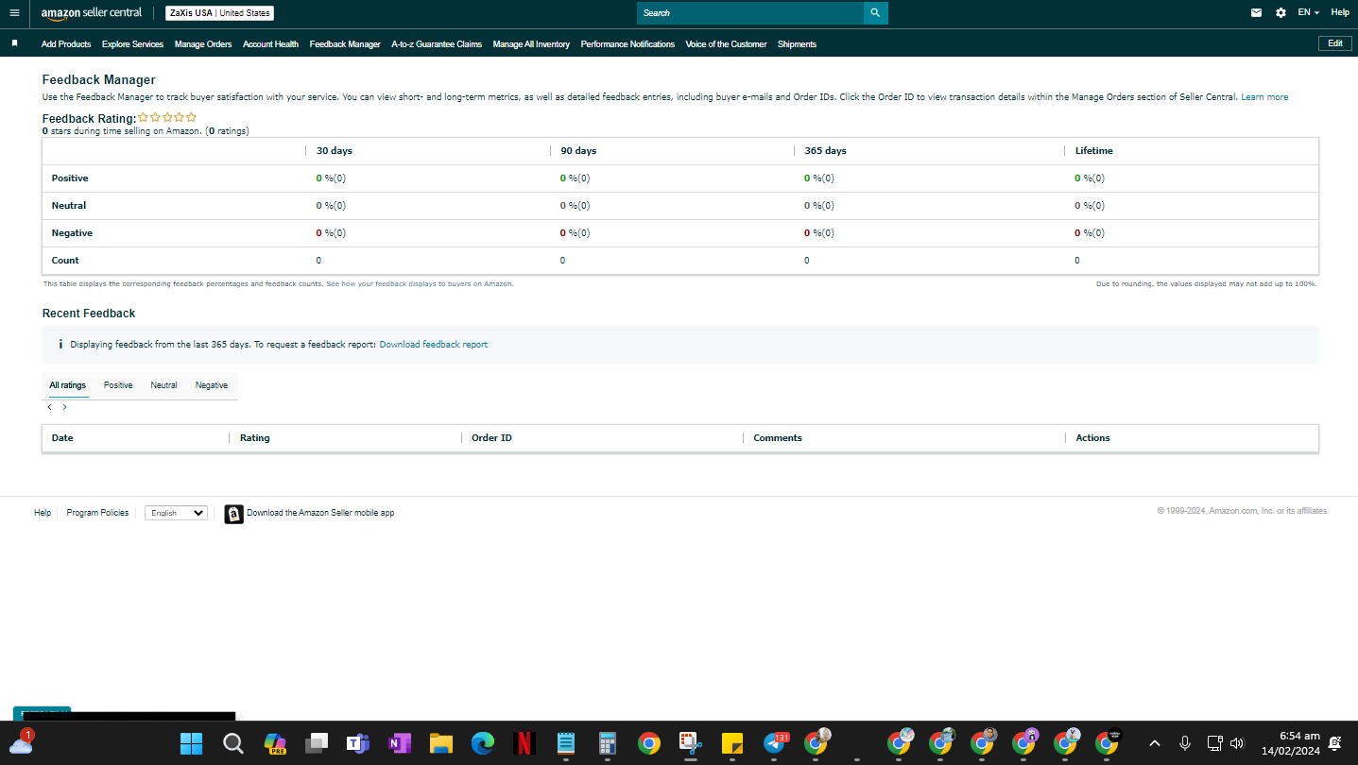This screenshot has width=1358, height=765.
Task: Open Sticky Notes from taskbar
Action: [732, 743]
